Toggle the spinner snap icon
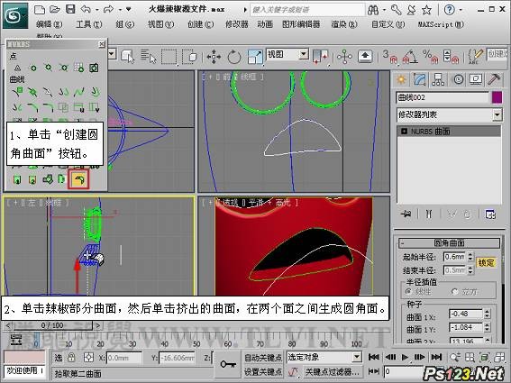Screen dimensions: 511x383 451,57
